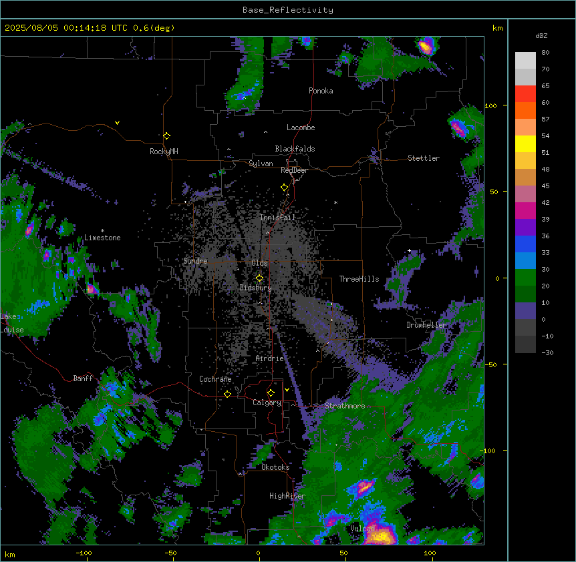Screen dimensions: 576x562
Task: Click the legend value 80
Action: 545,53
